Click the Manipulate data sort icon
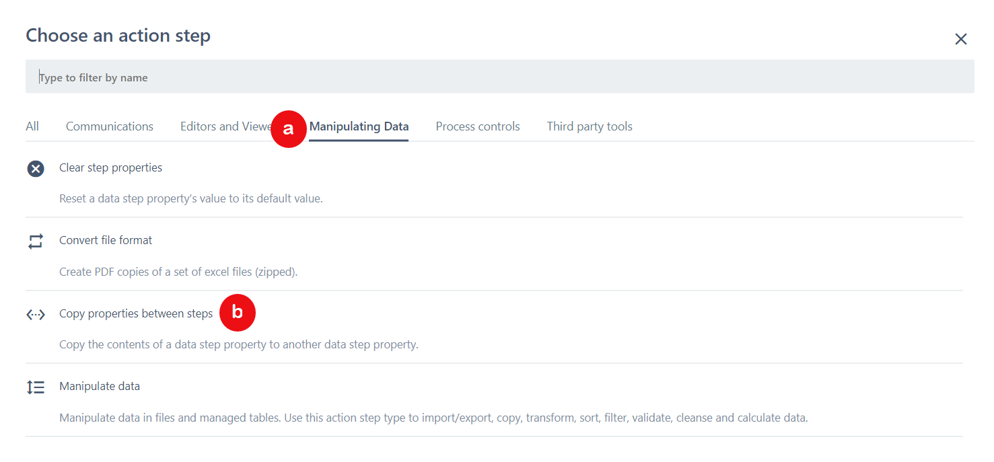 (x=36, y=387)
